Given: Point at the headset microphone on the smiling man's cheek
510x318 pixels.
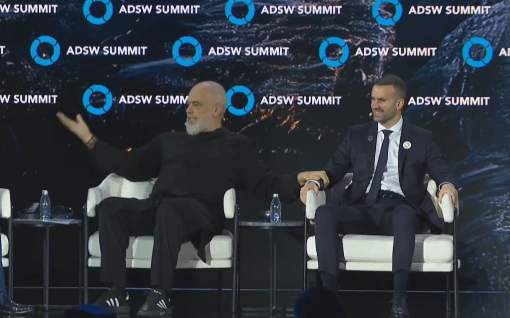Looking at the screenshot, I should [370, 114].
